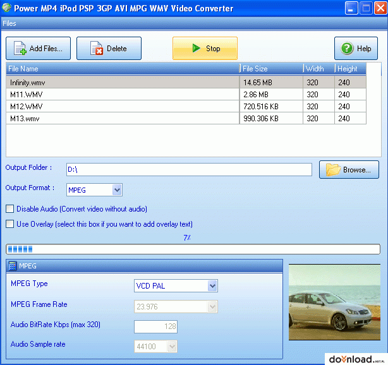
Task: Click the yellow folder Browse icon
Action: pyautogui.click(x=333, y=170)
